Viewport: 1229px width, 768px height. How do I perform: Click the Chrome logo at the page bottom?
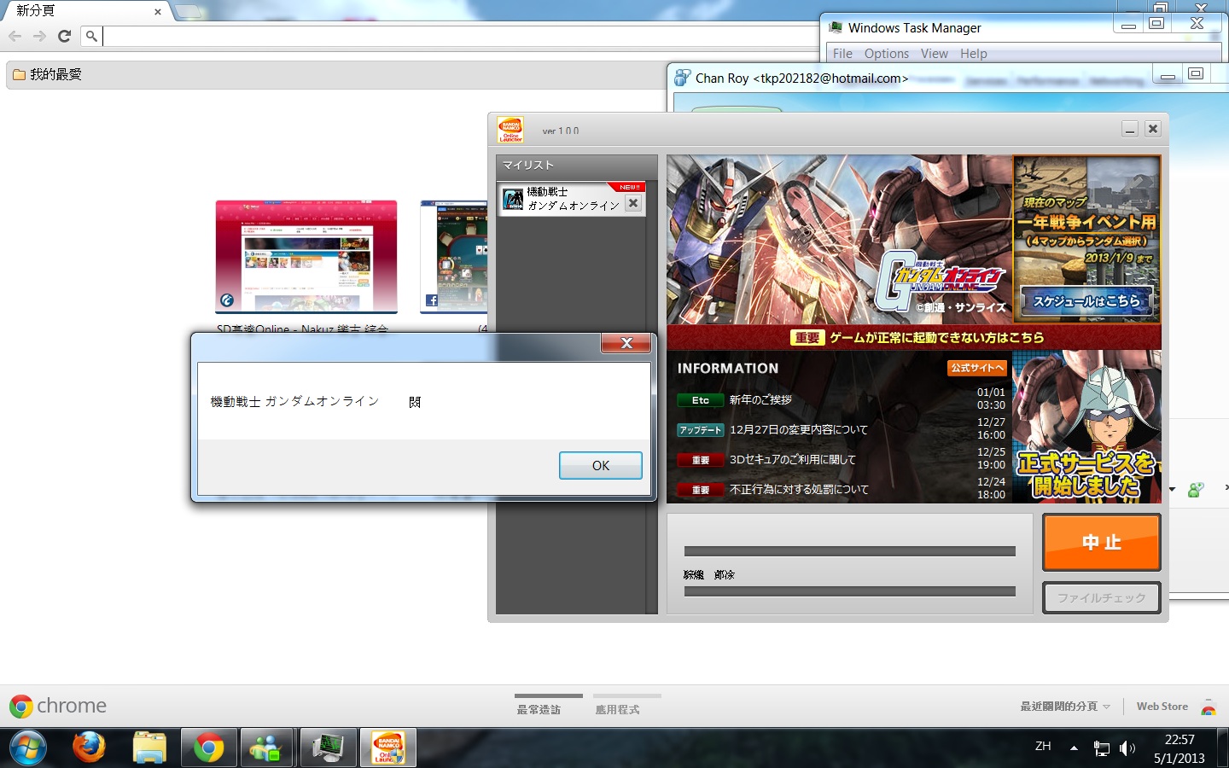(58, 706)
